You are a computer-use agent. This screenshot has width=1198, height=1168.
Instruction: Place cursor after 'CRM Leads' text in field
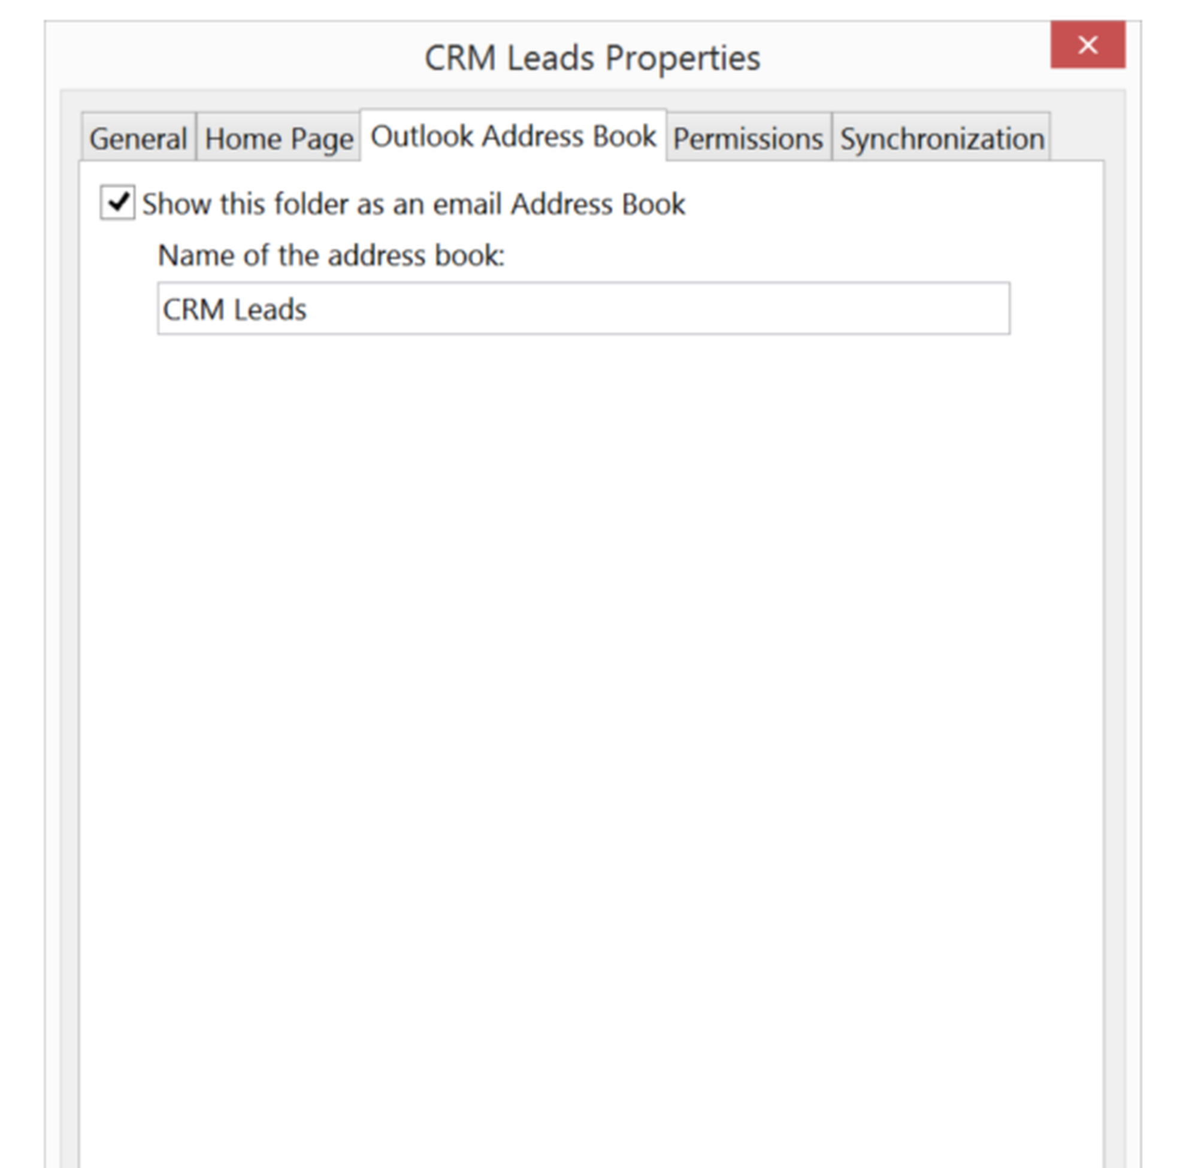click(x=308, y=309)
